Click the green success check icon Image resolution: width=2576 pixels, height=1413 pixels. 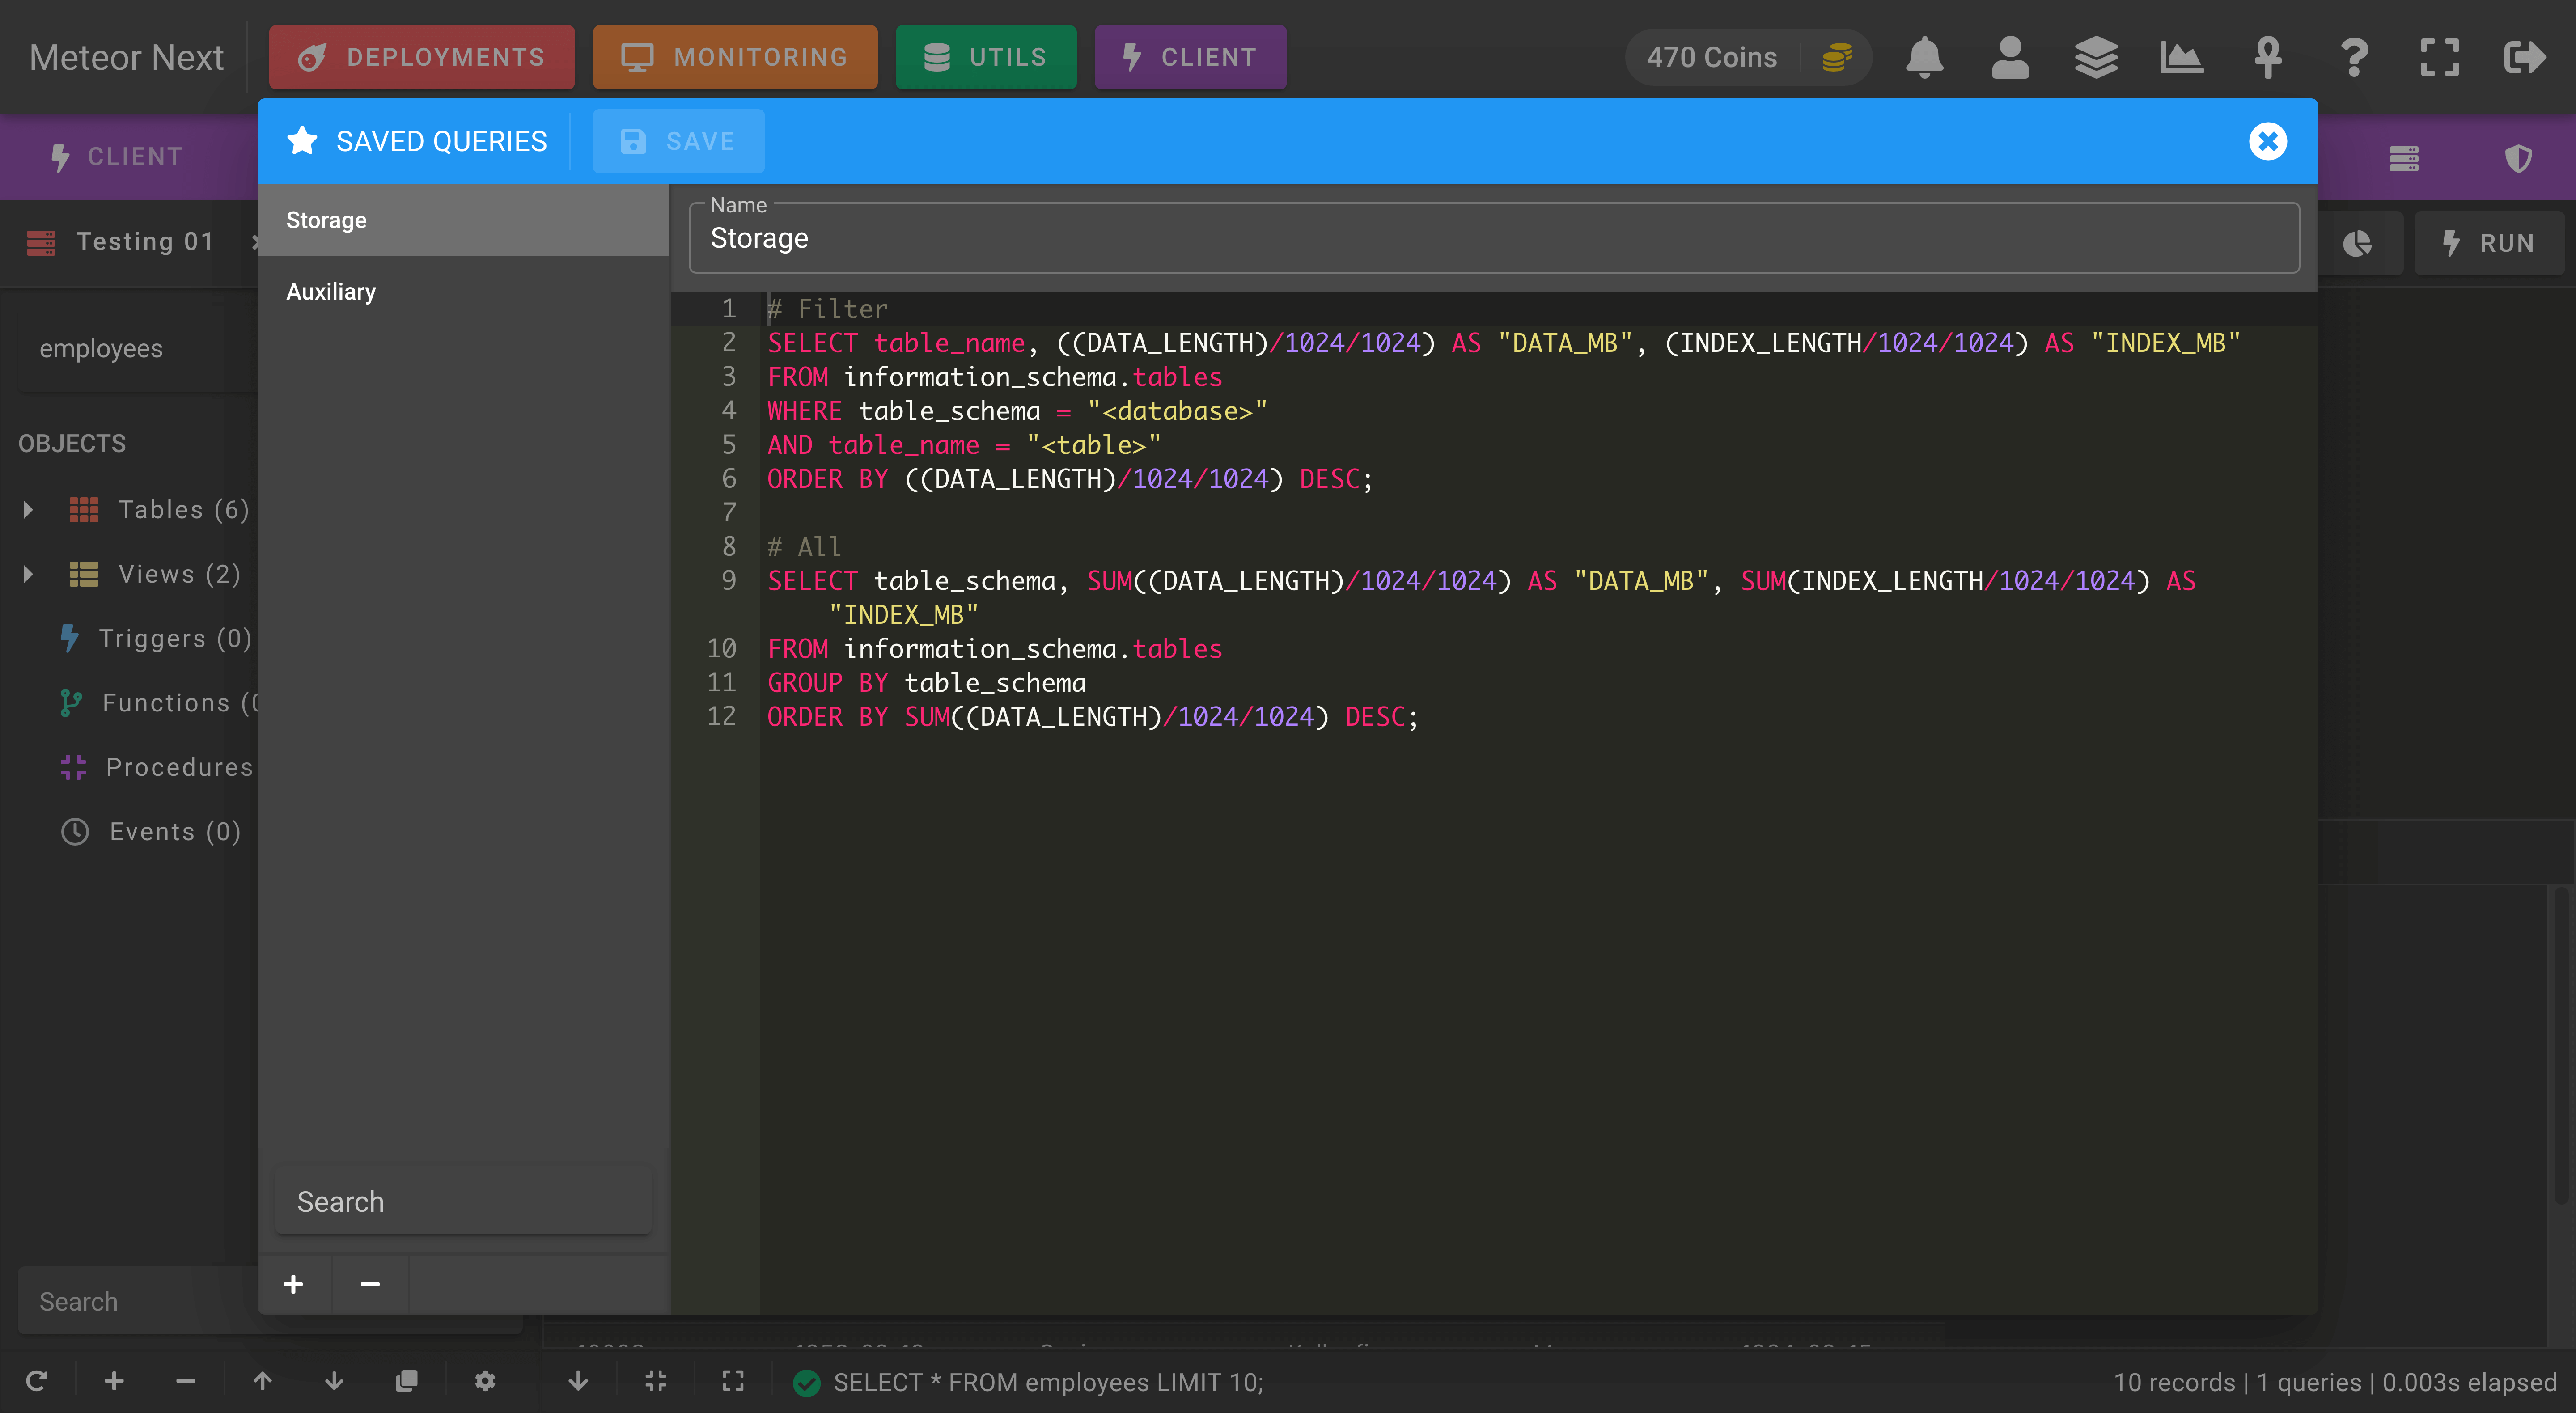tap(806, 1383)
